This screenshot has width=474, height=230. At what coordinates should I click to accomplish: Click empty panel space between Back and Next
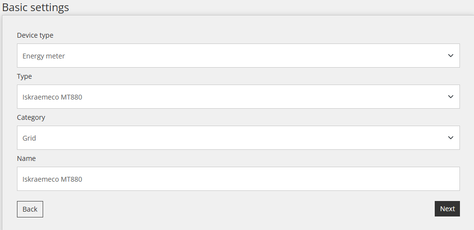pos(237,209)
